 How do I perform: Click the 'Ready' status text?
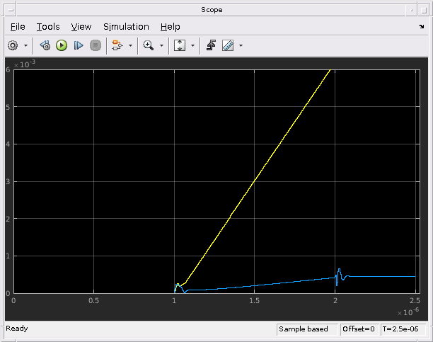[x=17, y=329]
